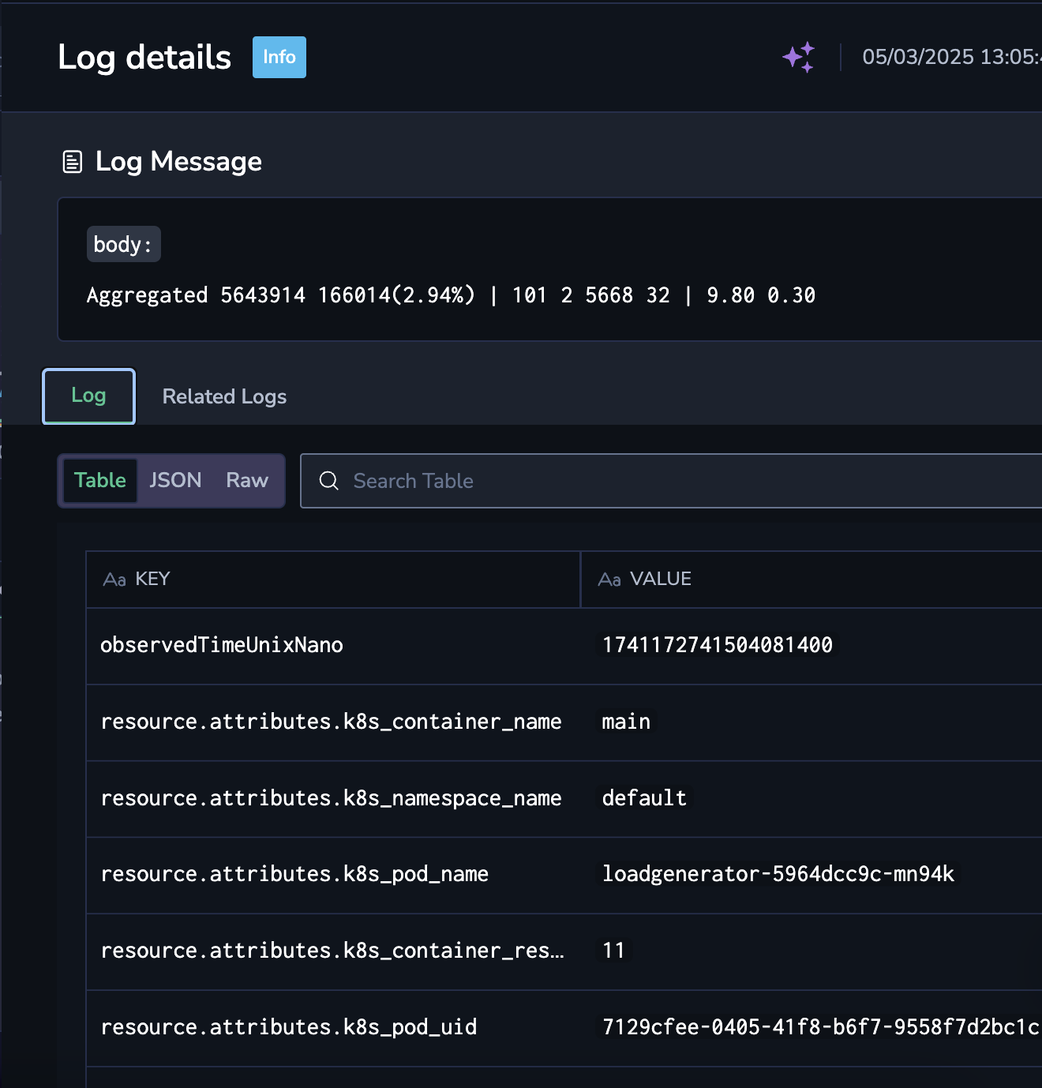Click the magnifier icon in search box

tap(329, 481)
